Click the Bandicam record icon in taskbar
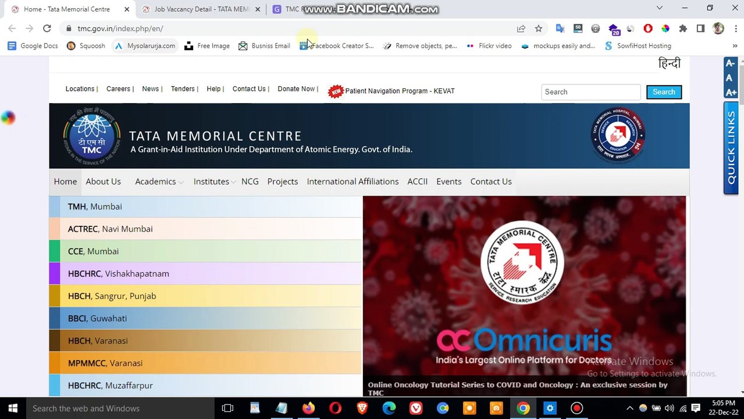The image size is (744, 419). coord(576,408)
